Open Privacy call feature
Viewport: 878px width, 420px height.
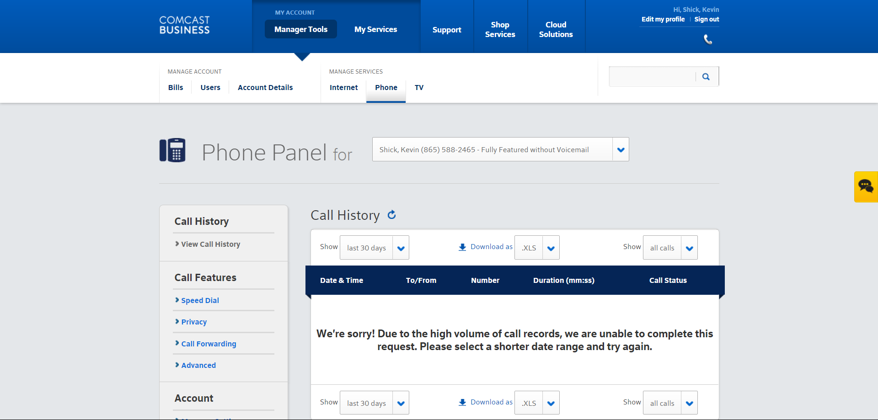[194, 322]
